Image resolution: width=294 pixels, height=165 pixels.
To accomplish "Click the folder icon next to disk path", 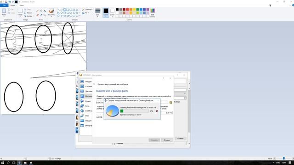I will pos(170,102).
